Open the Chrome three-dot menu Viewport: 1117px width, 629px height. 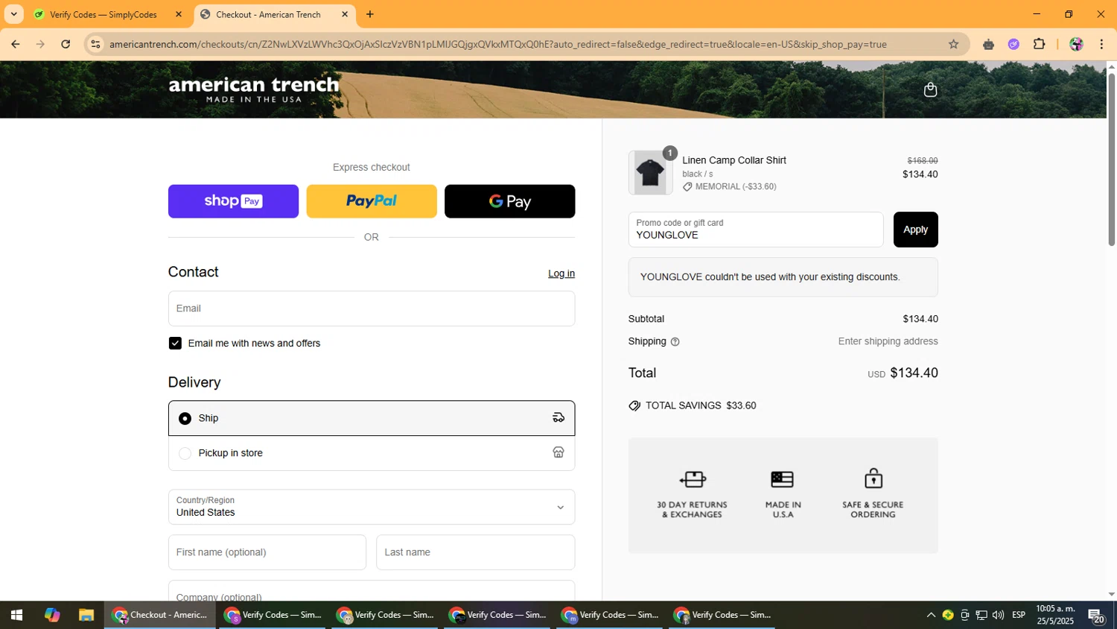click(1101, 44)
